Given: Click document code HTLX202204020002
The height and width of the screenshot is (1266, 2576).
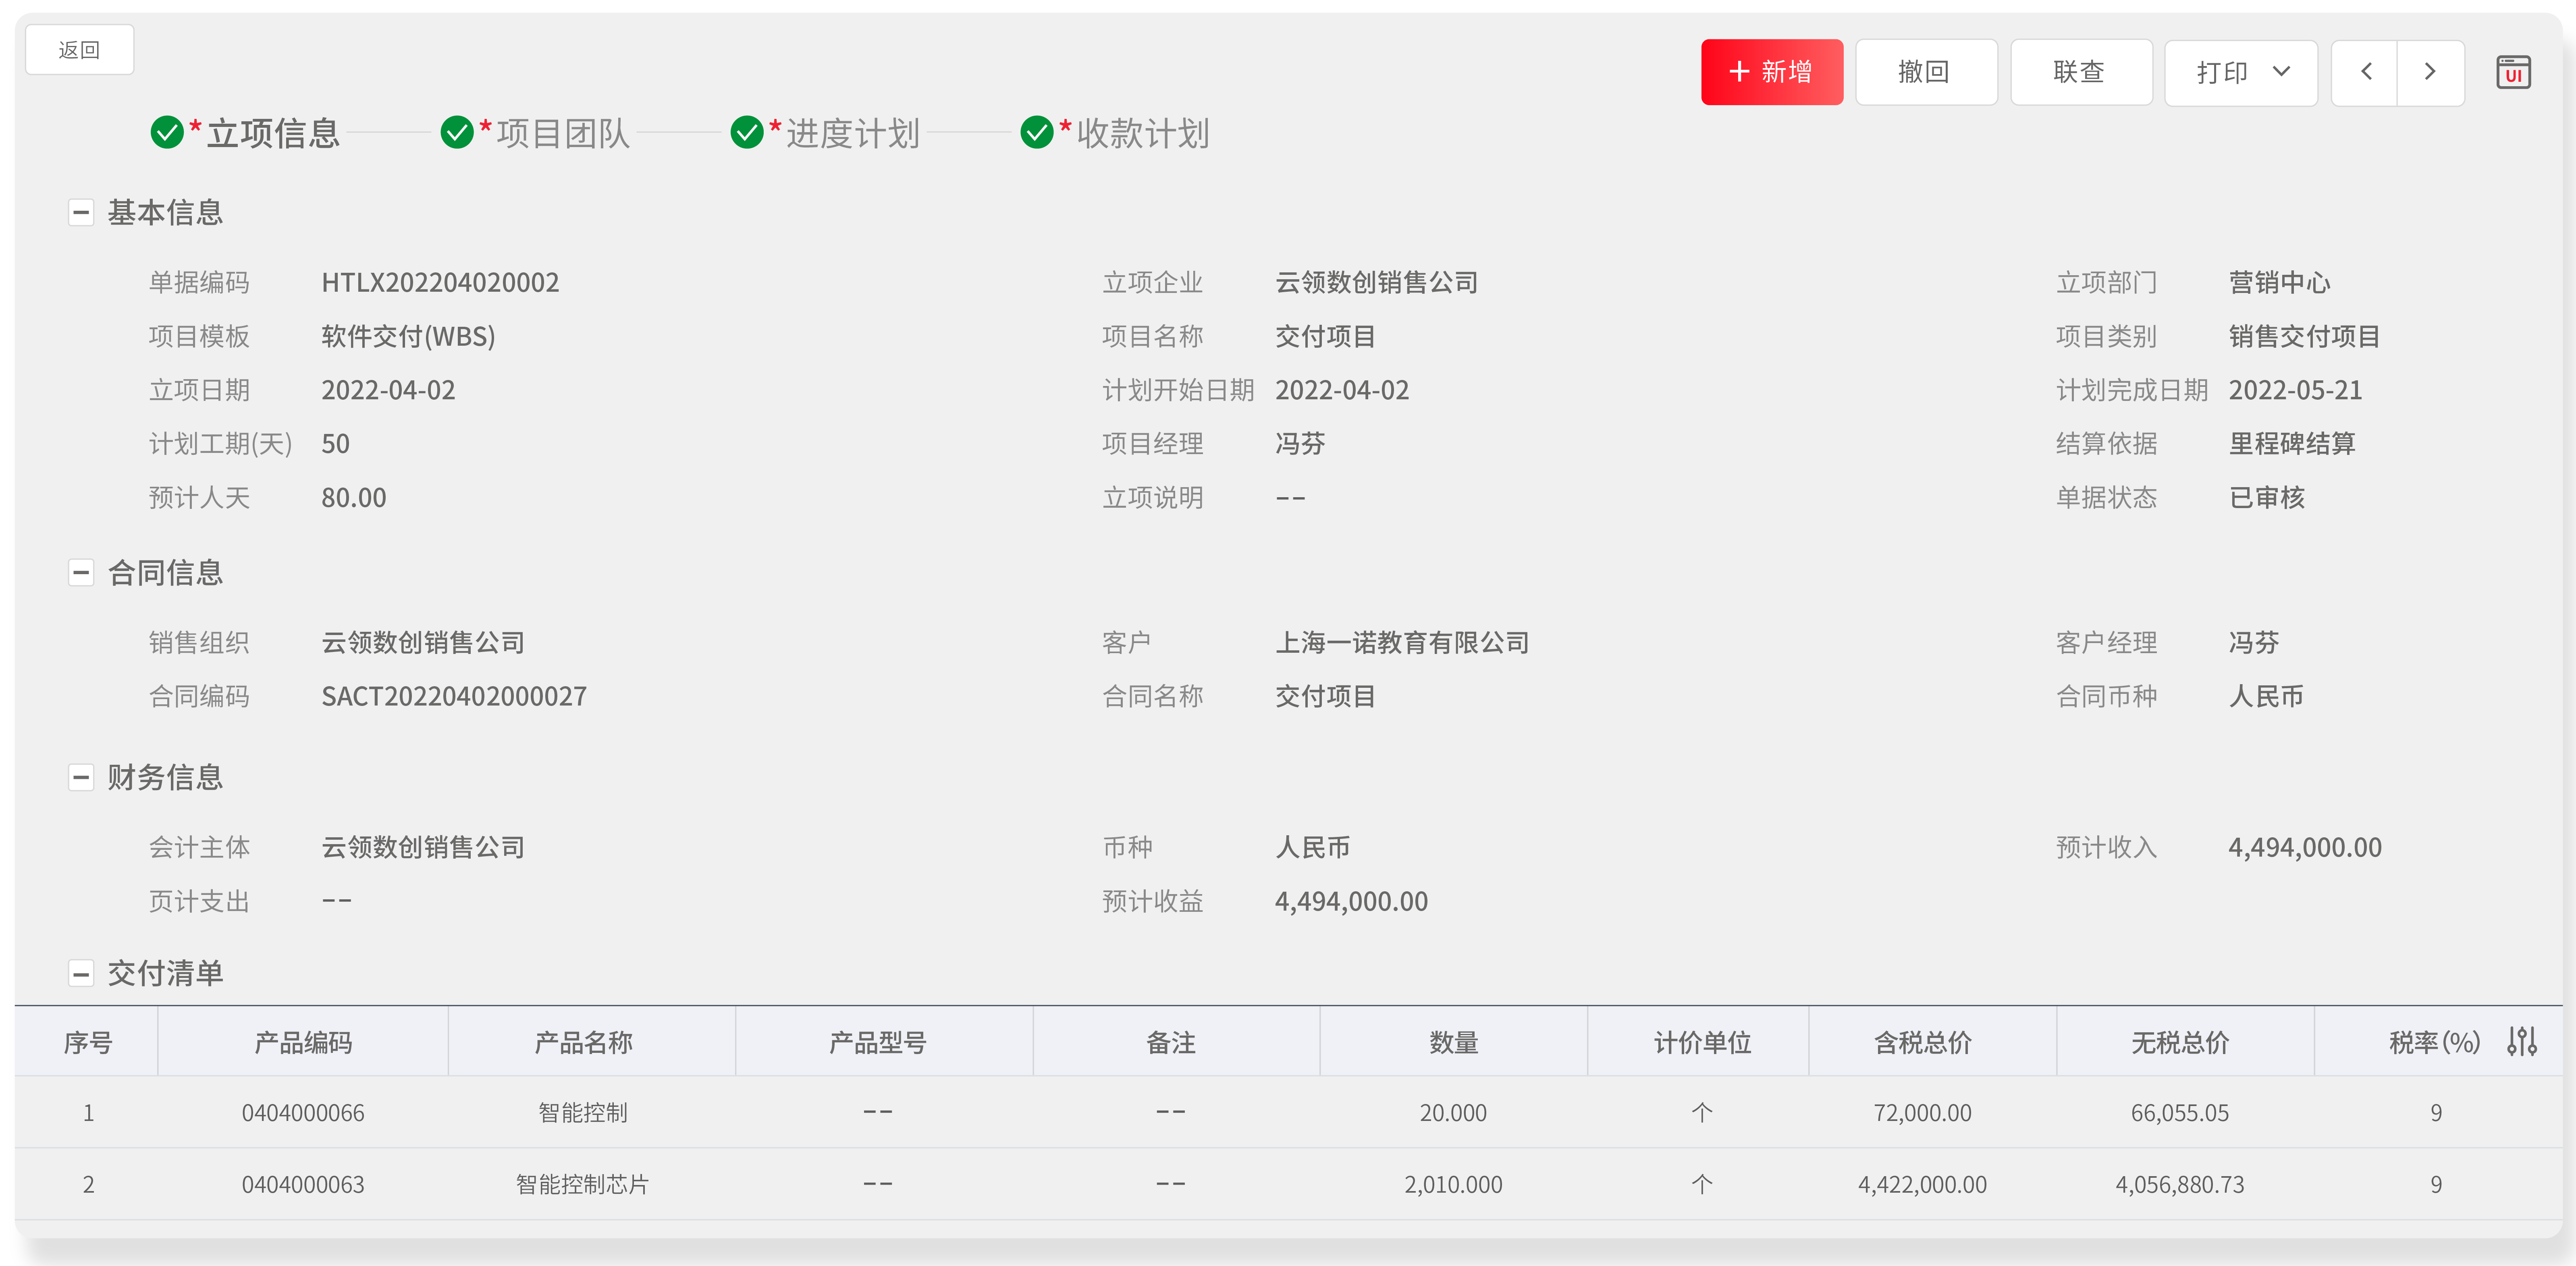Looking at the screenshot, I should pos(440,283).
